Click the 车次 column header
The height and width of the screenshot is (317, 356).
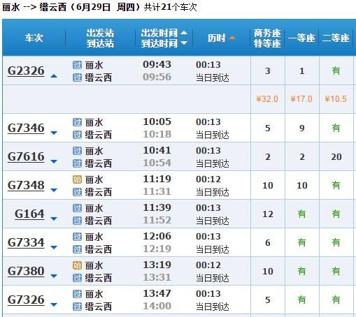pyautogui.click(x=34, y=38)
